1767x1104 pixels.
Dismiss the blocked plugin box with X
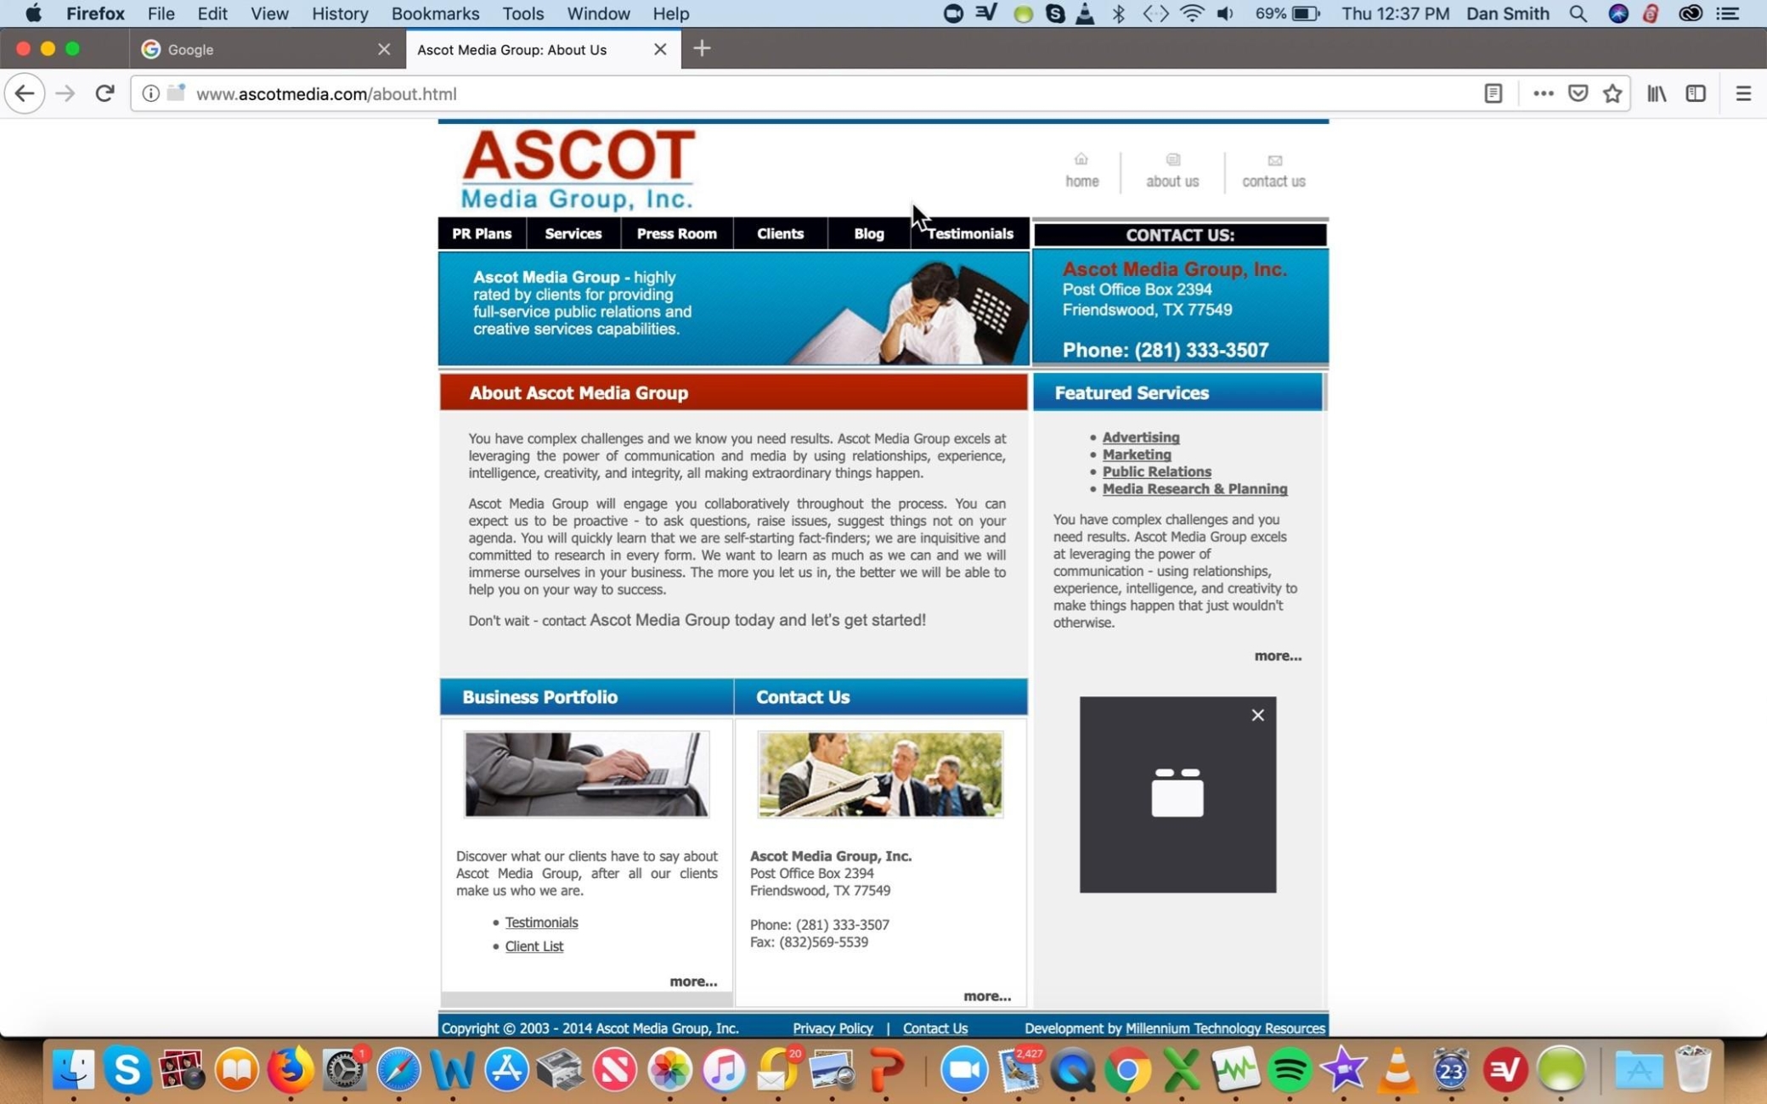point(1258,715)
